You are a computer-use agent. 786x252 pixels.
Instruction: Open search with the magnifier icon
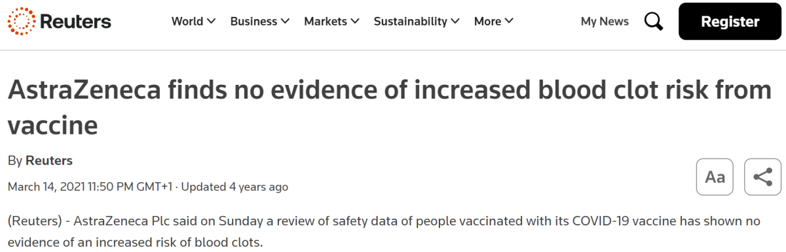tap(654, 22)
